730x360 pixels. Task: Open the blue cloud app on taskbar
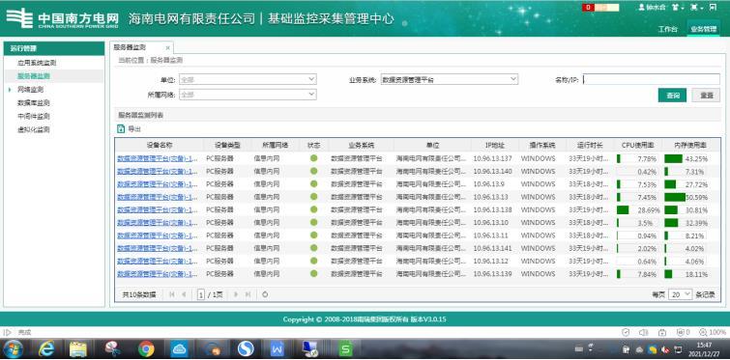point(179,348)
